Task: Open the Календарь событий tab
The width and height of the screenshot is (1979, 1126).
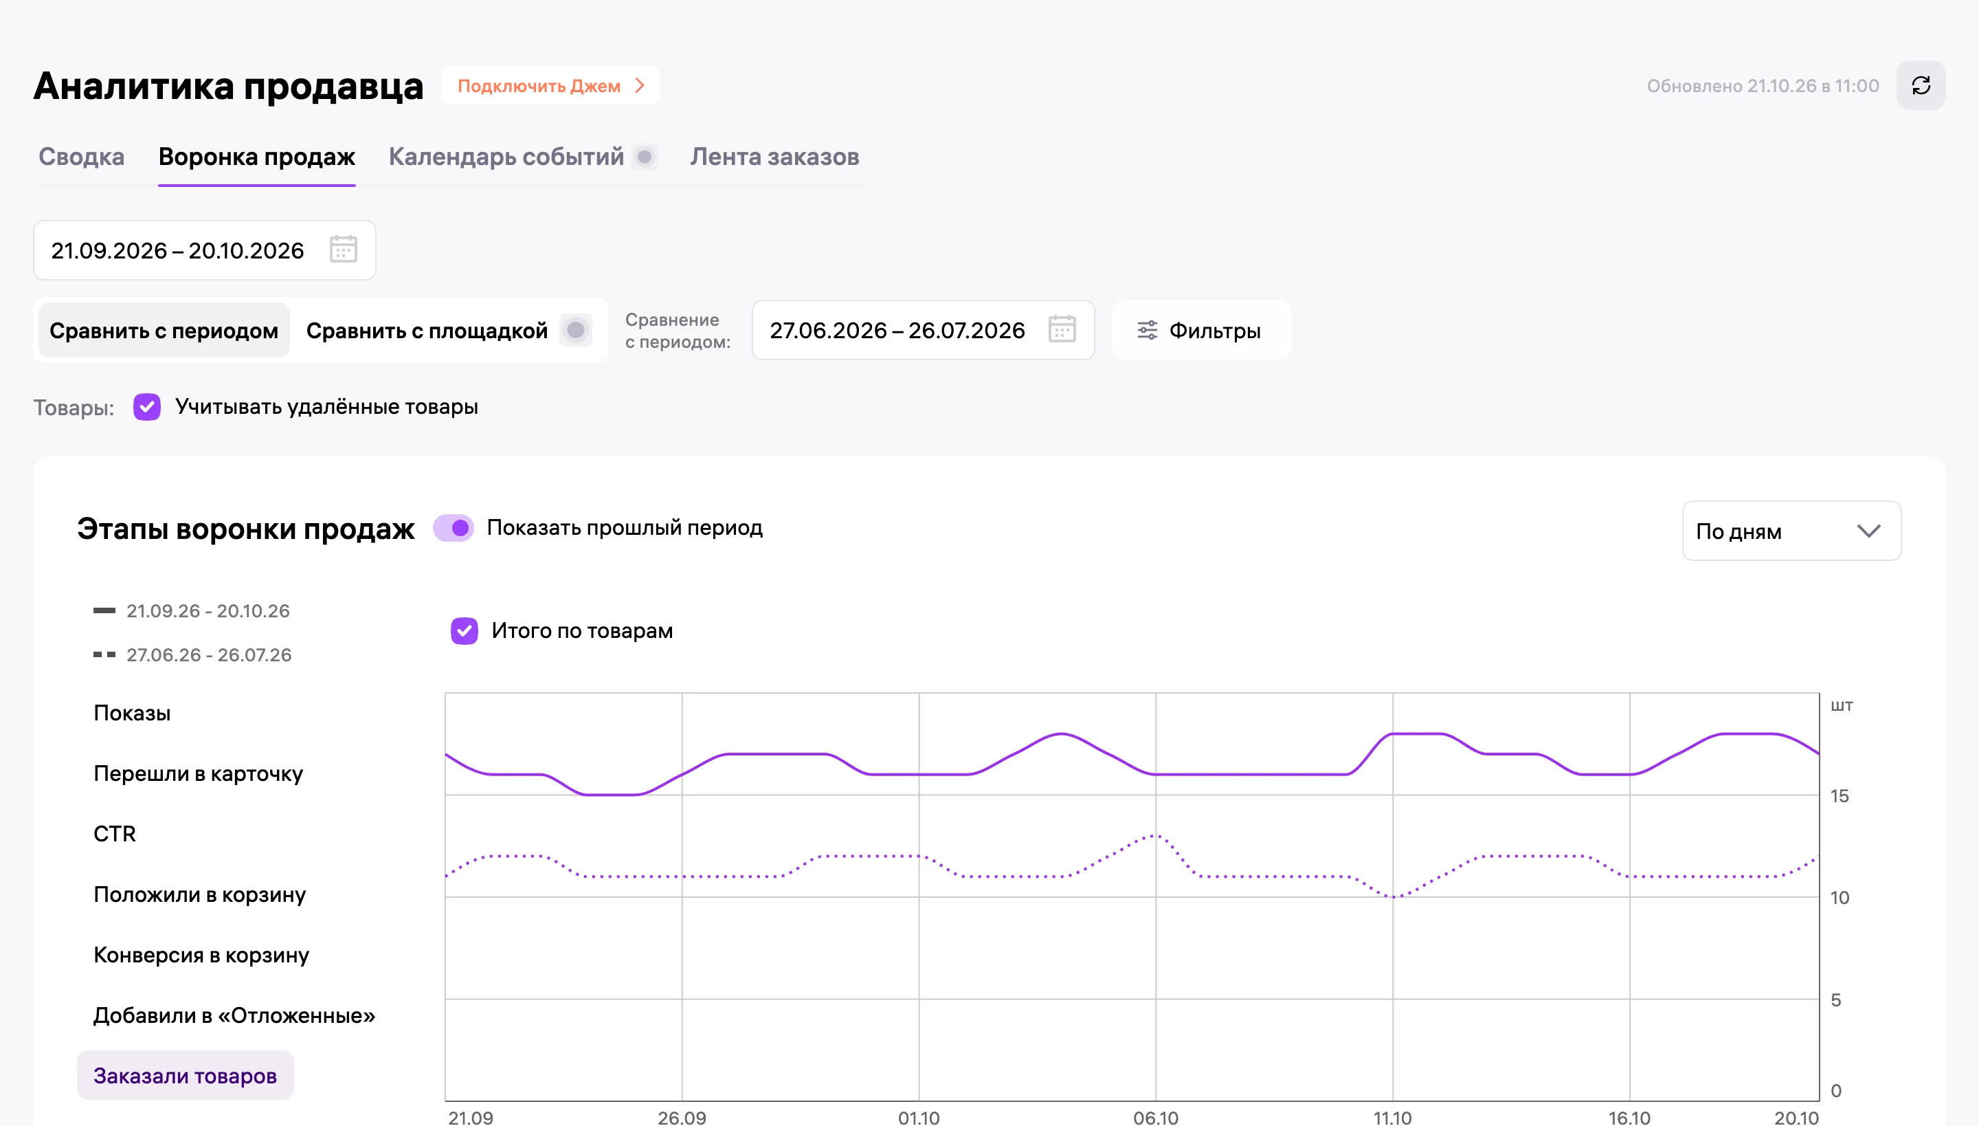Action: click(506, 157)
